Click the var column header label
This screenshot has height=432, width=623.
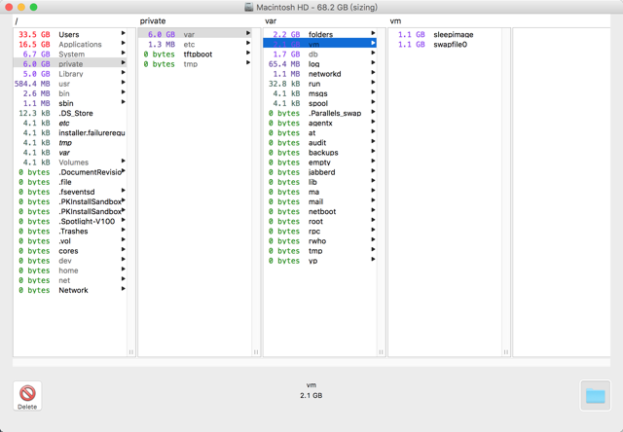click(271, 21)
